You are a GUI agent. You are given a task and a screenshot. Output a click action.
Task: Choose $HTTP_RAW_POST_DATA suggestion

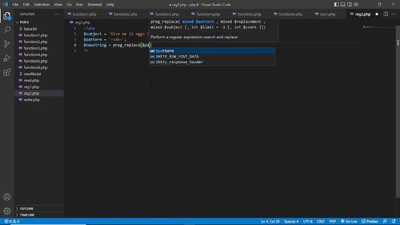tap(212, 56)
